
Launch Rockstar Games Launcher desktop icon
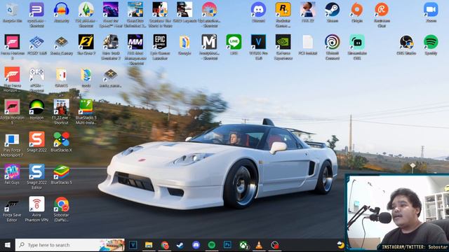pyautogui.click(x=283, y=14)
